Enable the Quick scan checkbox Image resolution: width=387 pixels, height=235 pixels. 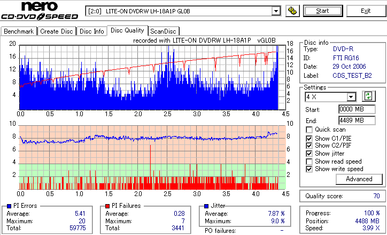click(309, 129)
